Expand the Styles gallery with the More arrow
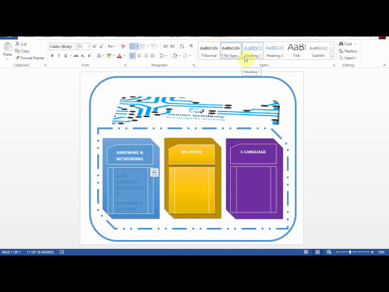The height and width of the screenshot is (292, 389). (x=332, y=57)
